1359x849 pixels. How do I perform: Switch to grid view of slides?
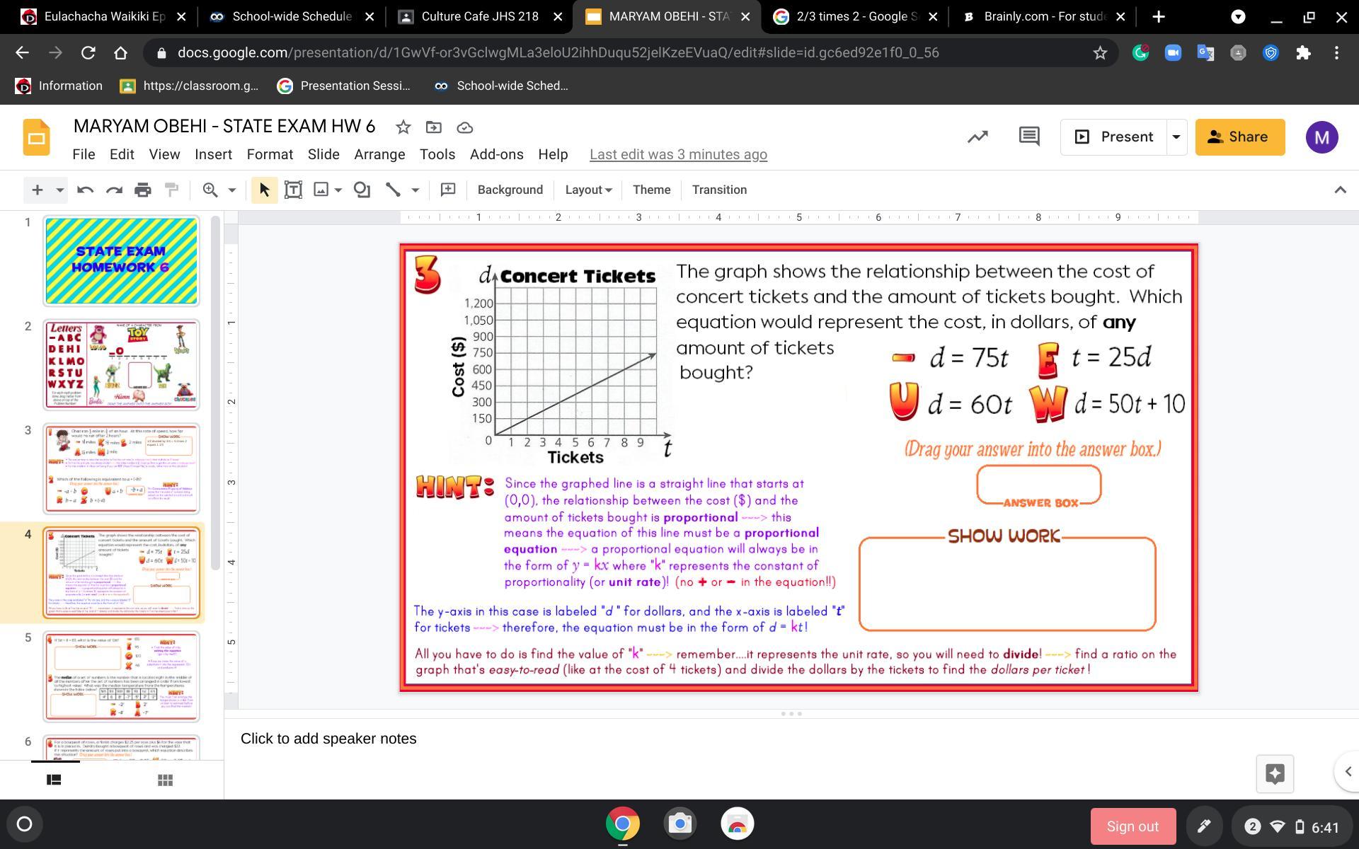coord(165,780)
